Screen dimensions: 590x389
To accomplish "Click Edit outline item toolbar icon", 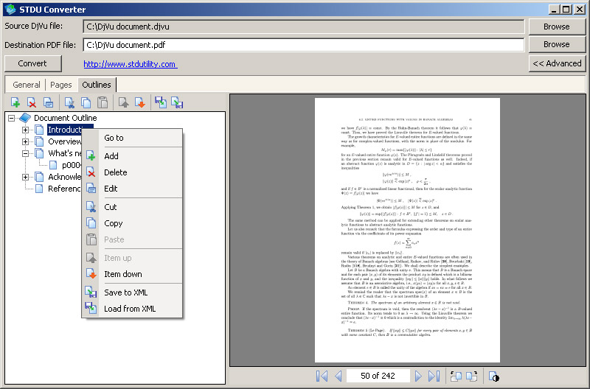I will [x=48, y=102].
